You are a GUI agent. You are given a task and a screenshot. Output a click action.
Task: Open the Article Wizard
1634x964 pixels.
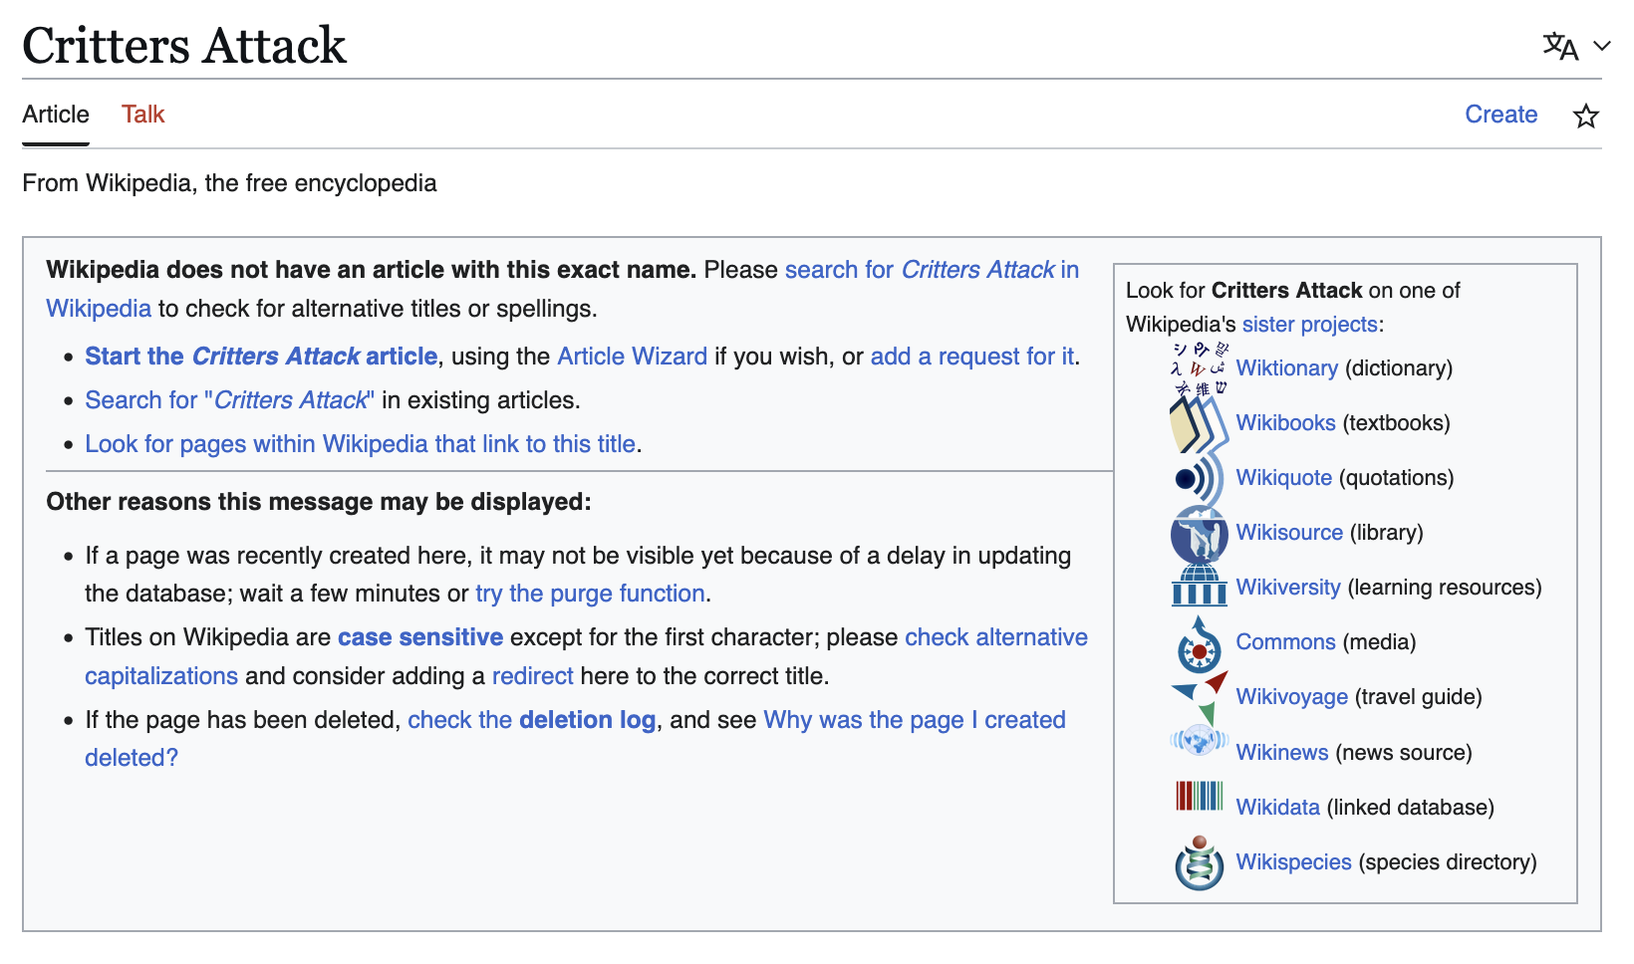pos(632,356)
